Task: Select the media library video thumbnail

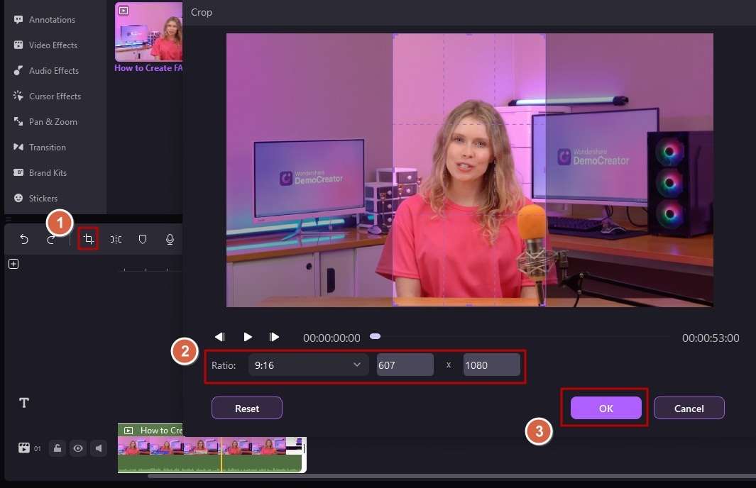Action: 149,31
